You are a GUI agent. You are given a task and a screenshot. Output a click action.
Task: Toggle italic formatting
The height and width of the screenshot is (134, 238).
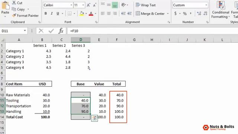pyautogui.click(x=52, y=13)
